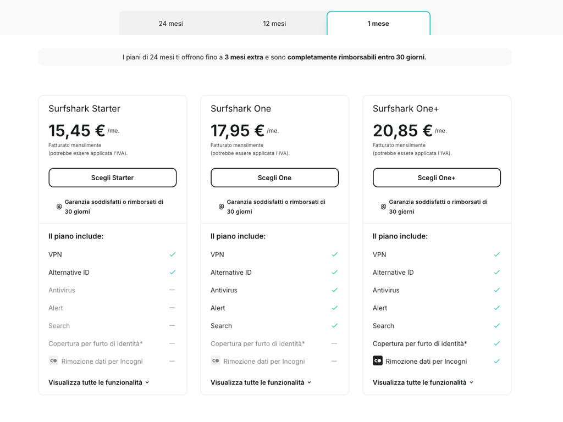Expand Visualizza tutte le funzionalità under Surfshark One+
This screenshot has height=422, width=563.
pos(423,382)
